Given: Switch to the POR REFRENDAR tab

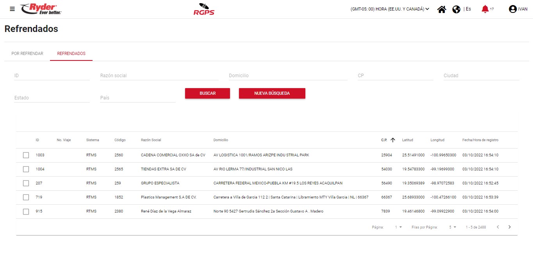Looking at the screenshot, I should (x=27, y=53).
